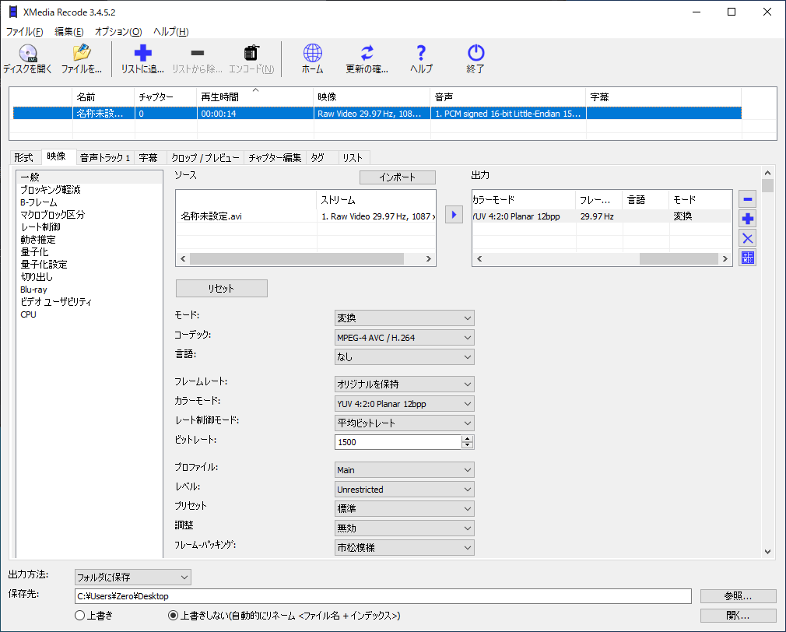786x632 pixels.
Task: Click the XMedia Recode film icon in title bar
Action: [13, 12]
